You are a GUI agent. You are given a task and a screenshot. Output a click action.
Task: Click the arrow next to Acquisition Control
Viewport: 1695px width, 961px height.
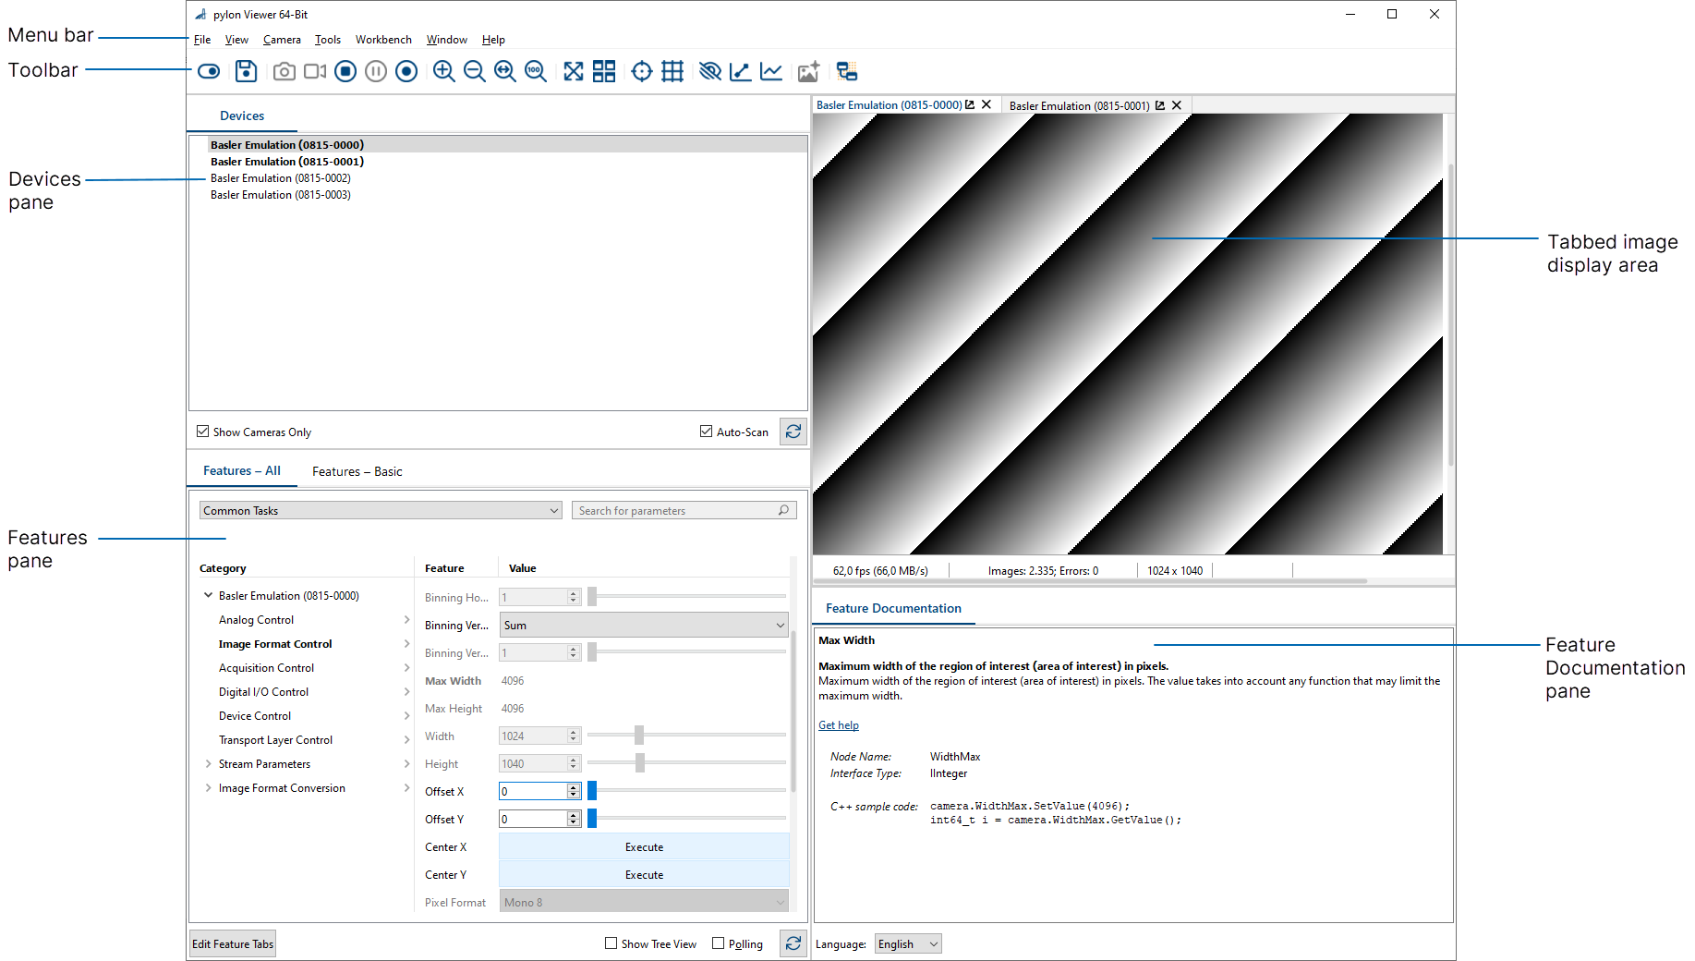[x=406, y=668]
